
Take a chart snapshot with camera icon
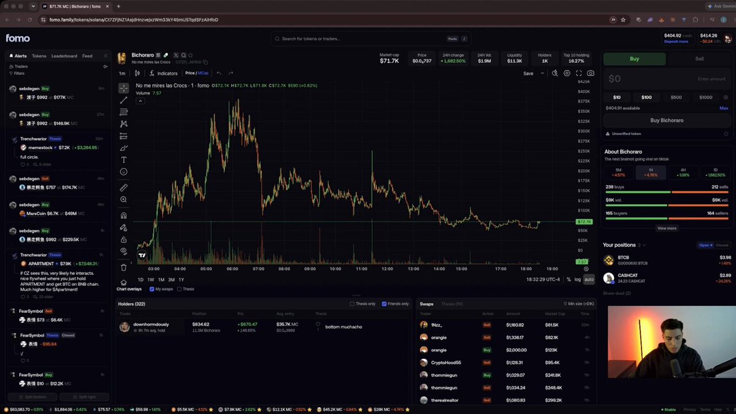click(x=590, y=73)
